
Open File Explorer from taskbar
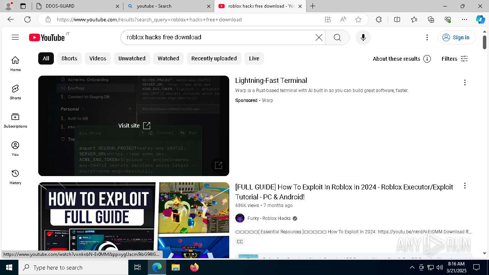click(175, 267)
